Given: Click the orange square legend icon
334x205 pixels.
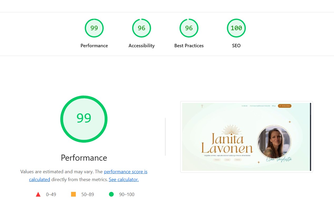Looking at the screenshot, I should click(73, 195).
